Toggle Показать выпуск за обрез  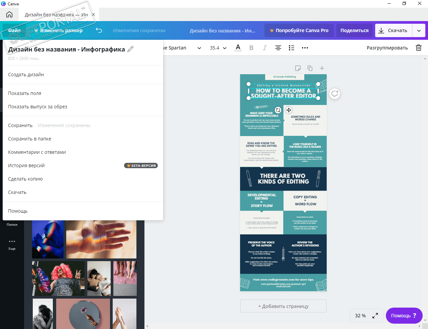(83, 107)
